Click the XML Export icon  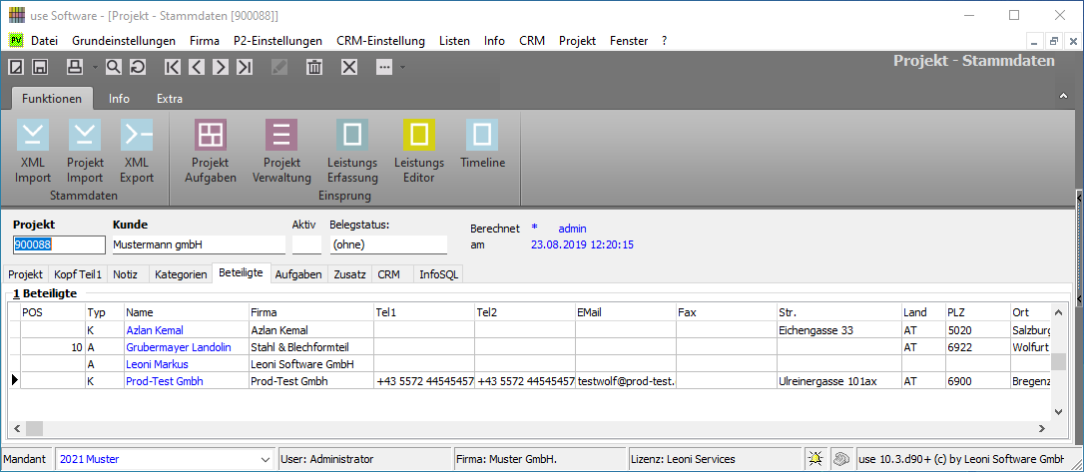click(137, 151)
